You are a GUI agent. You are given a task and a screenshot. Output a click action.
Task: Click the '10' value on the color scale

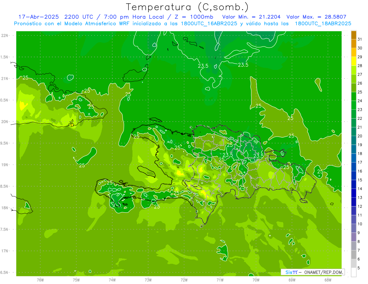tap(360, 224)
